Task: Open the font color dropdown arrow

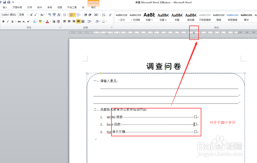Action: [50, 21]
